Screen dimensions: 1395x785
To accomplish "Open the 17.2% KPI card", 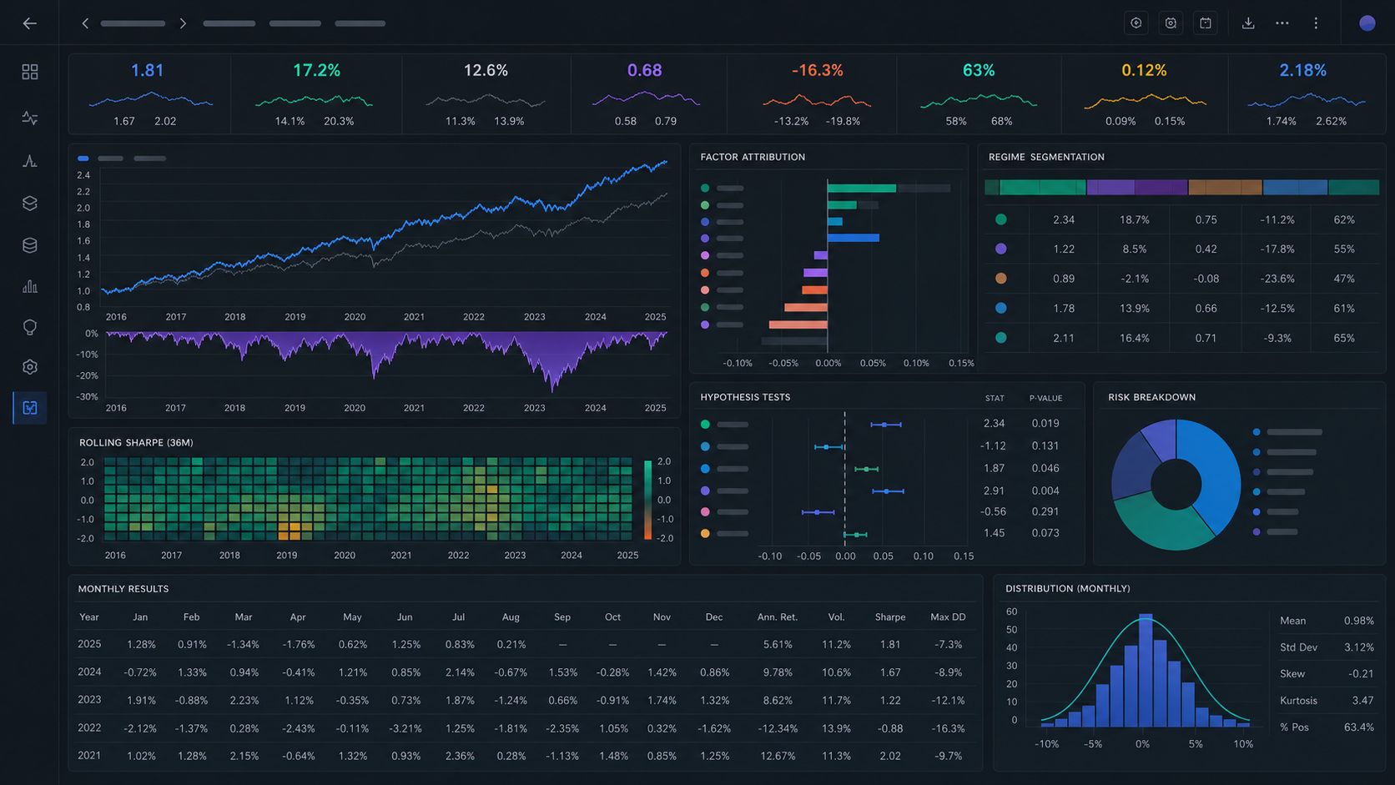I will pyautogui.click(x=316, y=94).
